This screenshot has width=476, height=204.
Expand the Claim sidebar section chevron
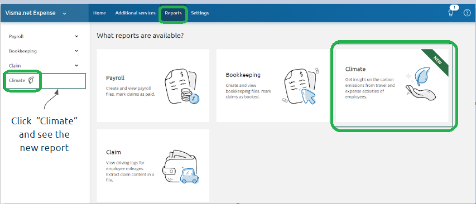pos(76,65)
